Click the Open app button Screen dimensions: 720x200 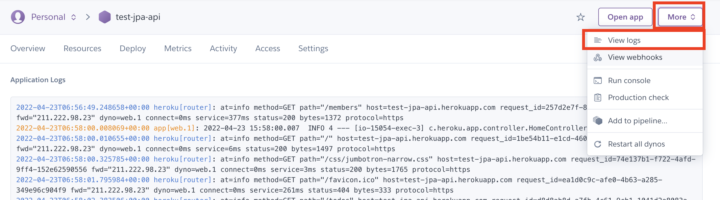click(625, 17)
